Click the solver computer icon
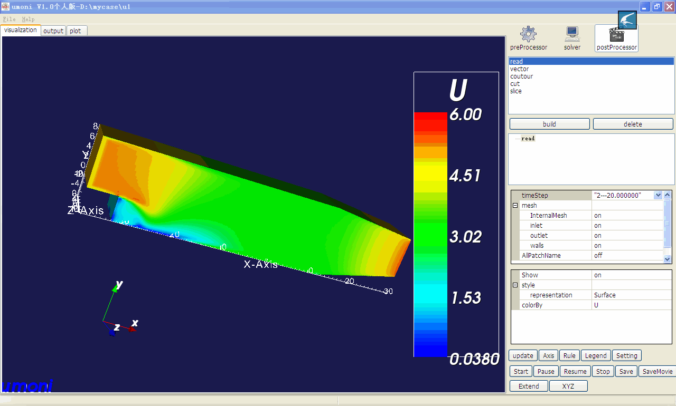Image resolution: width=676 pixels, height=406 pixels. 572,35
